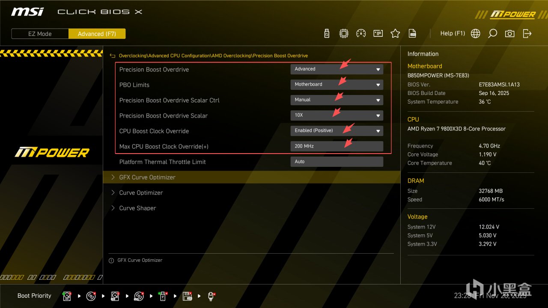Click the 32768 MB DRAM size value
This screenshot has height=308, width=548.
click(x=491, y=191)
